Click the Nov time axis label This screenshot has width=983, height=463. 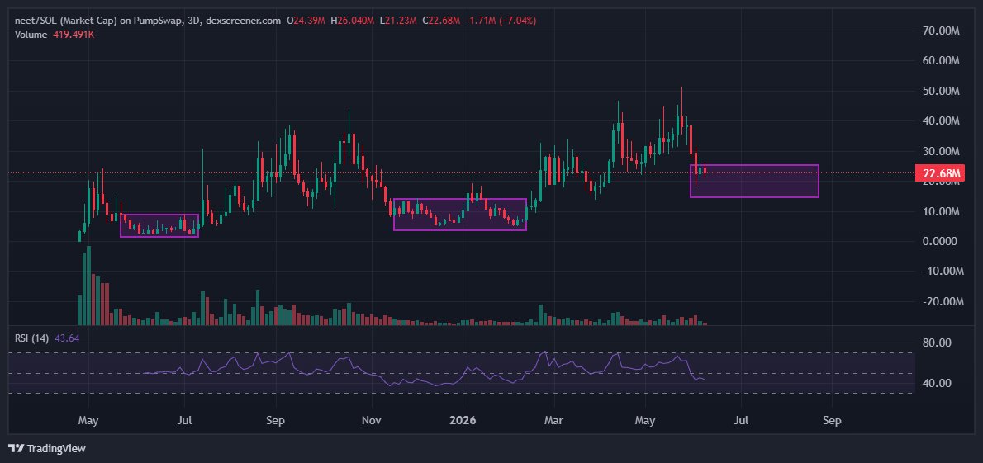coord(372,420)
